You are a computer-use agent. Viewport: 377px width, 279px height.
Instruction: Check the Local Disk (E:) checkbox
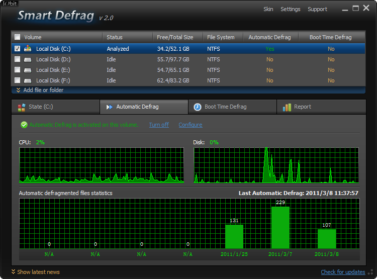pyautogui.click(x=17, y=70)
